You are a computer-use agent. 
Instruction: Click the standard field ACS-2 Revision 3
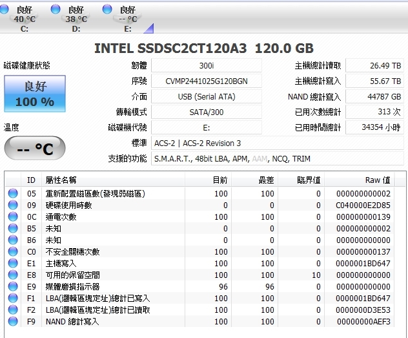(278, 143)
